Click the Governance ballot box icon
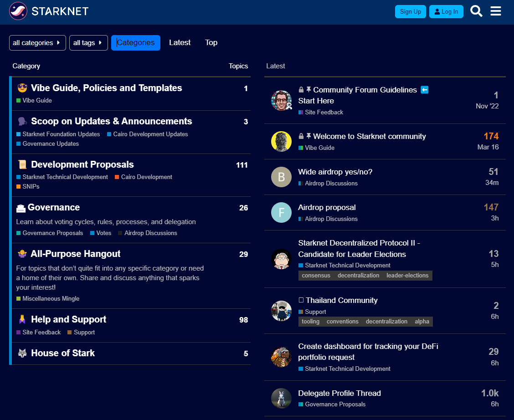Viewport: 514px width, 420px height. pos(21,208)
